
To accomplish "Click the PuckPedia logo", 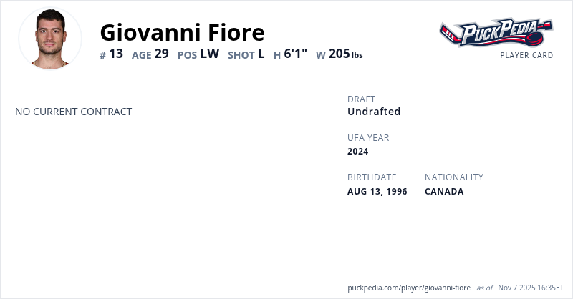I will [496, 32].
